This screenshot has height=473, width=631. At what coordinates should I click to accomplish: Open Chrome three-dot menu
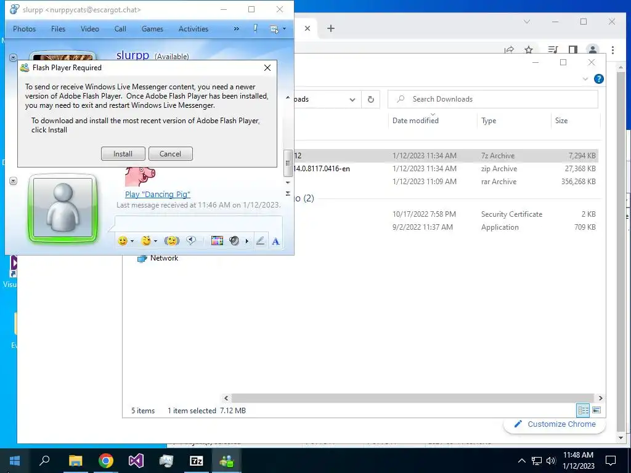coord(613,50)
